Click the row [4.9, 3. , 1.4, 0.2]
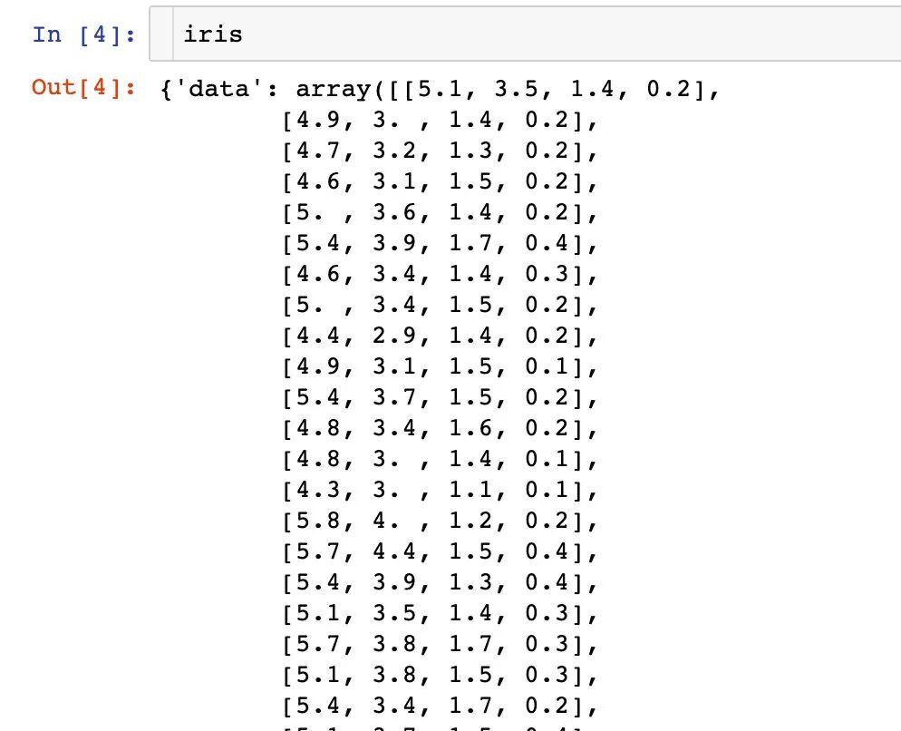 [x=440, y=120]
